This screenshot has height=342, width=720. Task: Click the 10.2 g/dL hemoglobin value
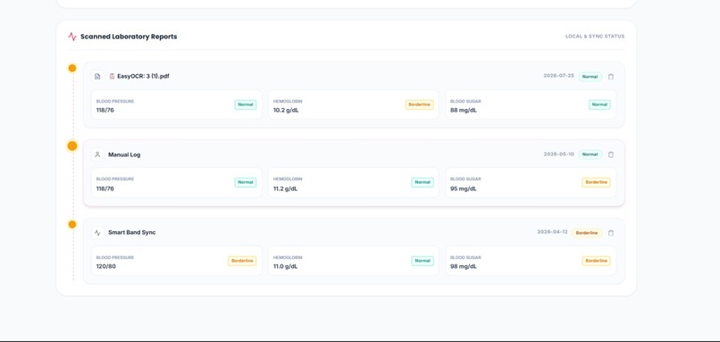pyautogui.click(x=286, y=110)
